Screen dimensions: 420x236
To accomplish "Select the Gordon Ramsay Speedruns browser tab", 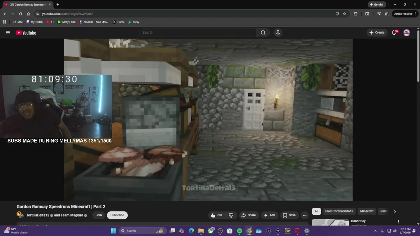I will tap(28, 5).
